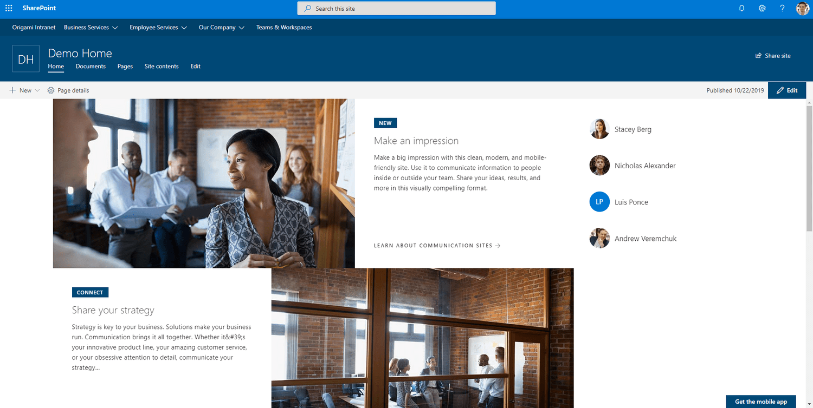Open the settings gear icon
This screenshot has height=408, width=813.
coord(762,8)
